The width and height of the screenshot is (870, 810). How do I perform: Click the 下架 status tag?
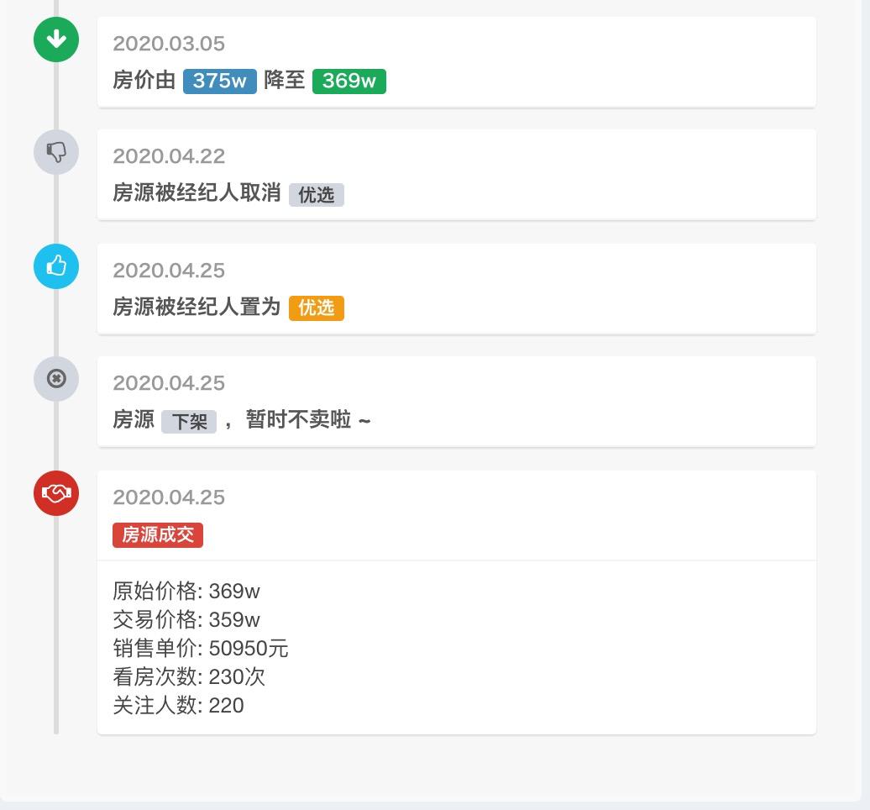[189, 421]
